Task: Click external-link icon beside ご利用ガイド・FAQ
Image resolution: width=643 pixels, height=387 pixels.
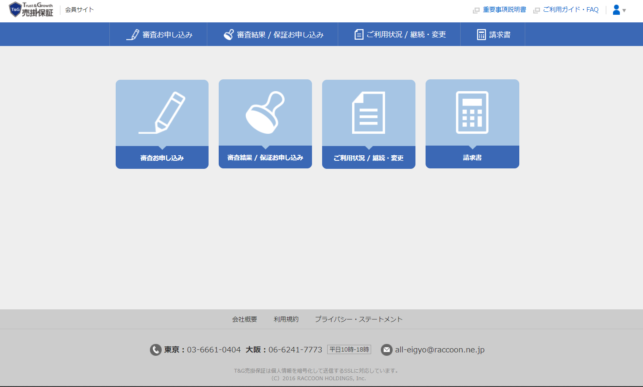Action: point(537,10)
